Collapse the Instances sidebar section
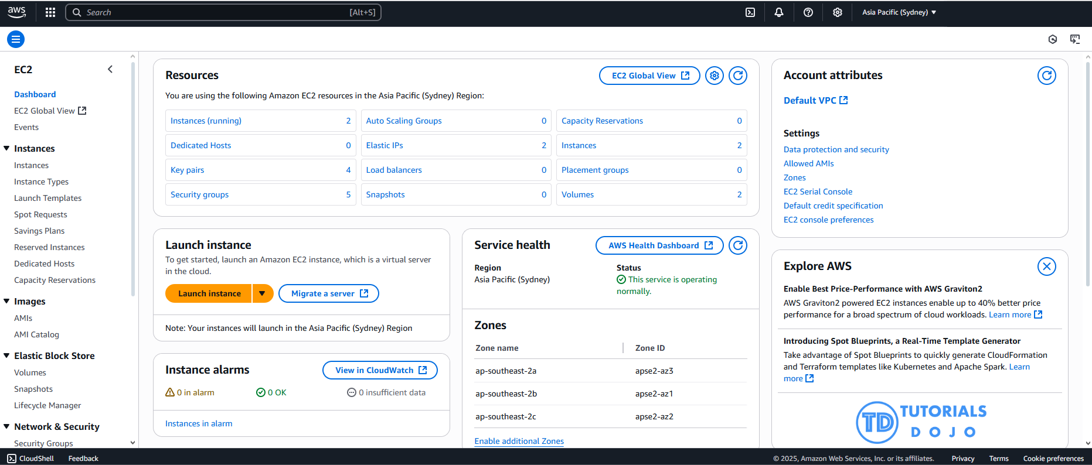Image resolution: width=1092 pixels, height=465 pixels. [x=6, y=149]
